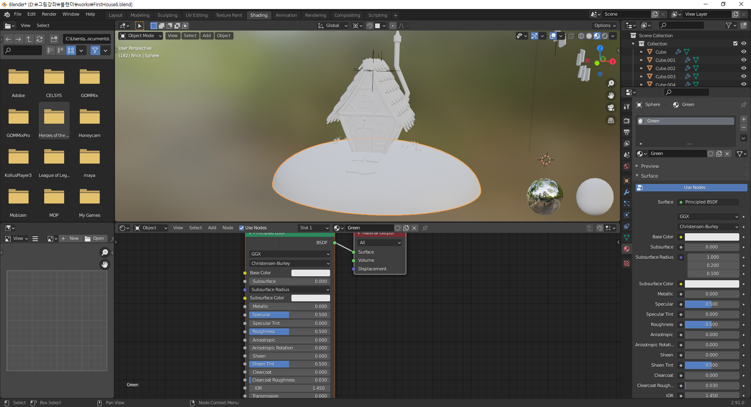Open the Object Data properties tab
This screenshot has width=751, height=407.
(627, 238)
